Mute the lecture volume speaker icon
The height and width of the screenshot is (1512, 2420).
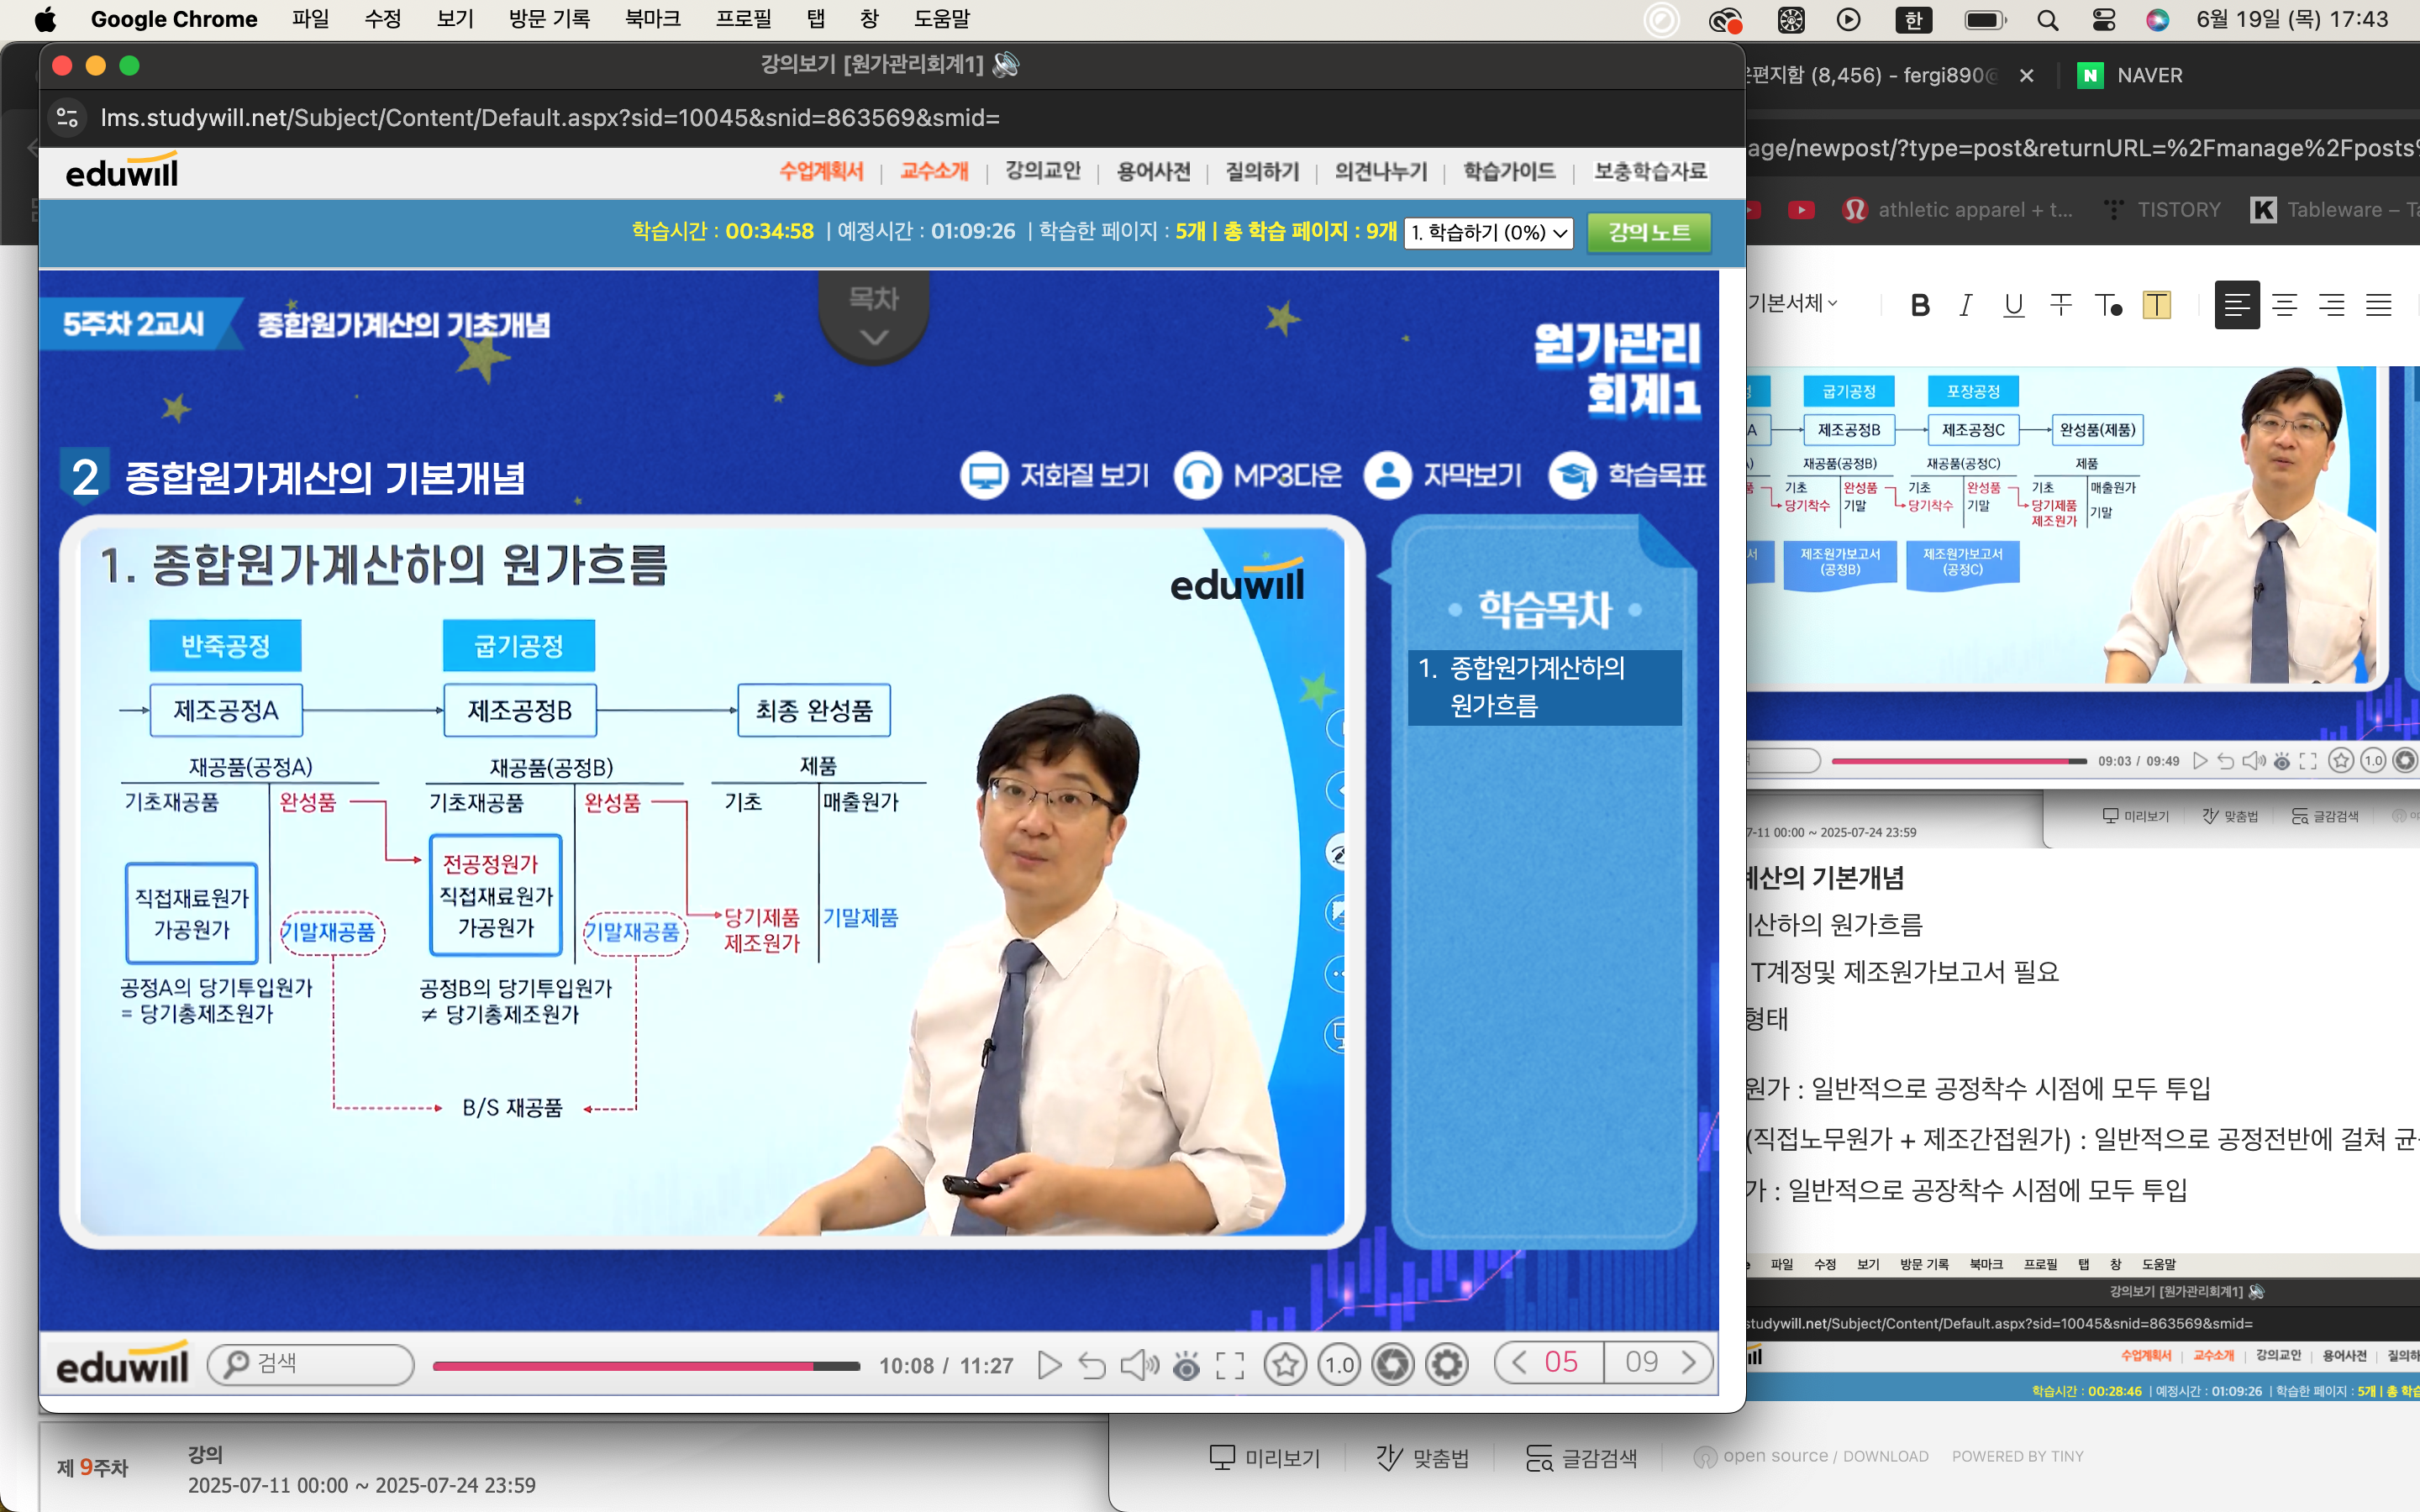1138,1365
